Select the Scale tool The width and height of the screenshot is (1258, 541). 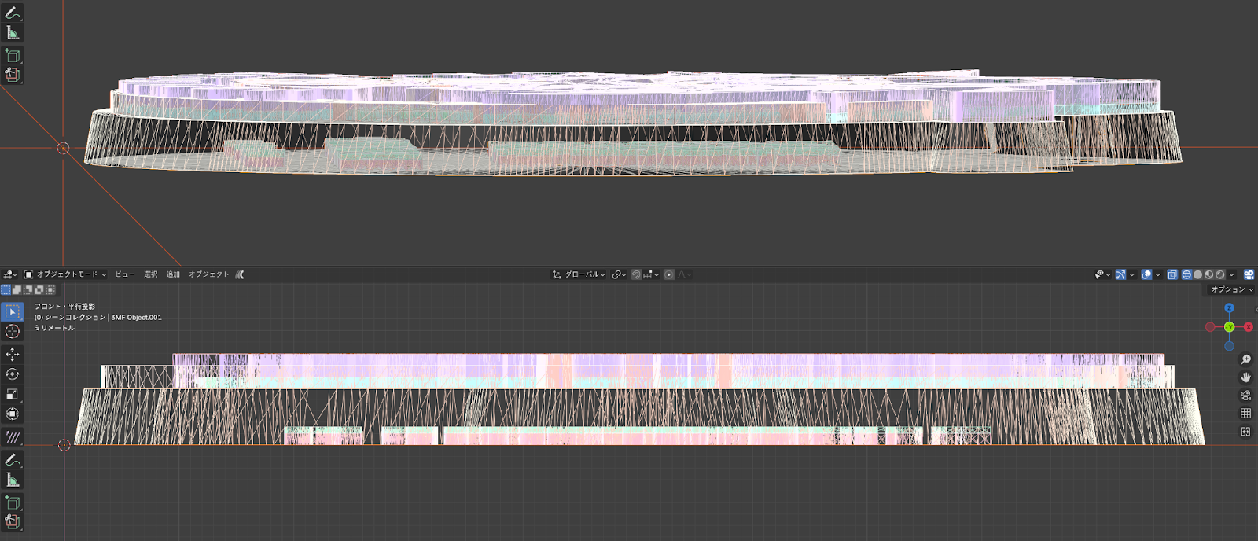[13, 394]
